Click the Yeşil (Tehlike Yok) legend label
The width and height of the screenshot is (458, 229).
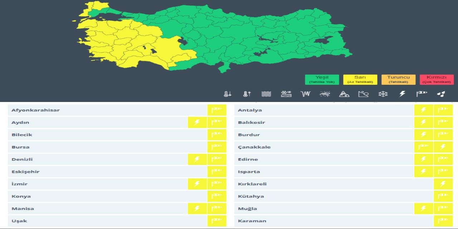[x=322, y=79]
